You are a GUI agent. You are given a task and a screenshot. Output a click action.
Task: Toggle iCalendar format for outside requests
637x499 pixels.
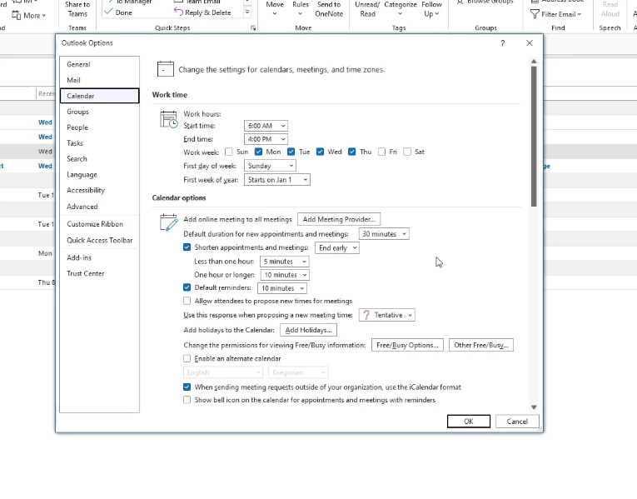point(187,387)
